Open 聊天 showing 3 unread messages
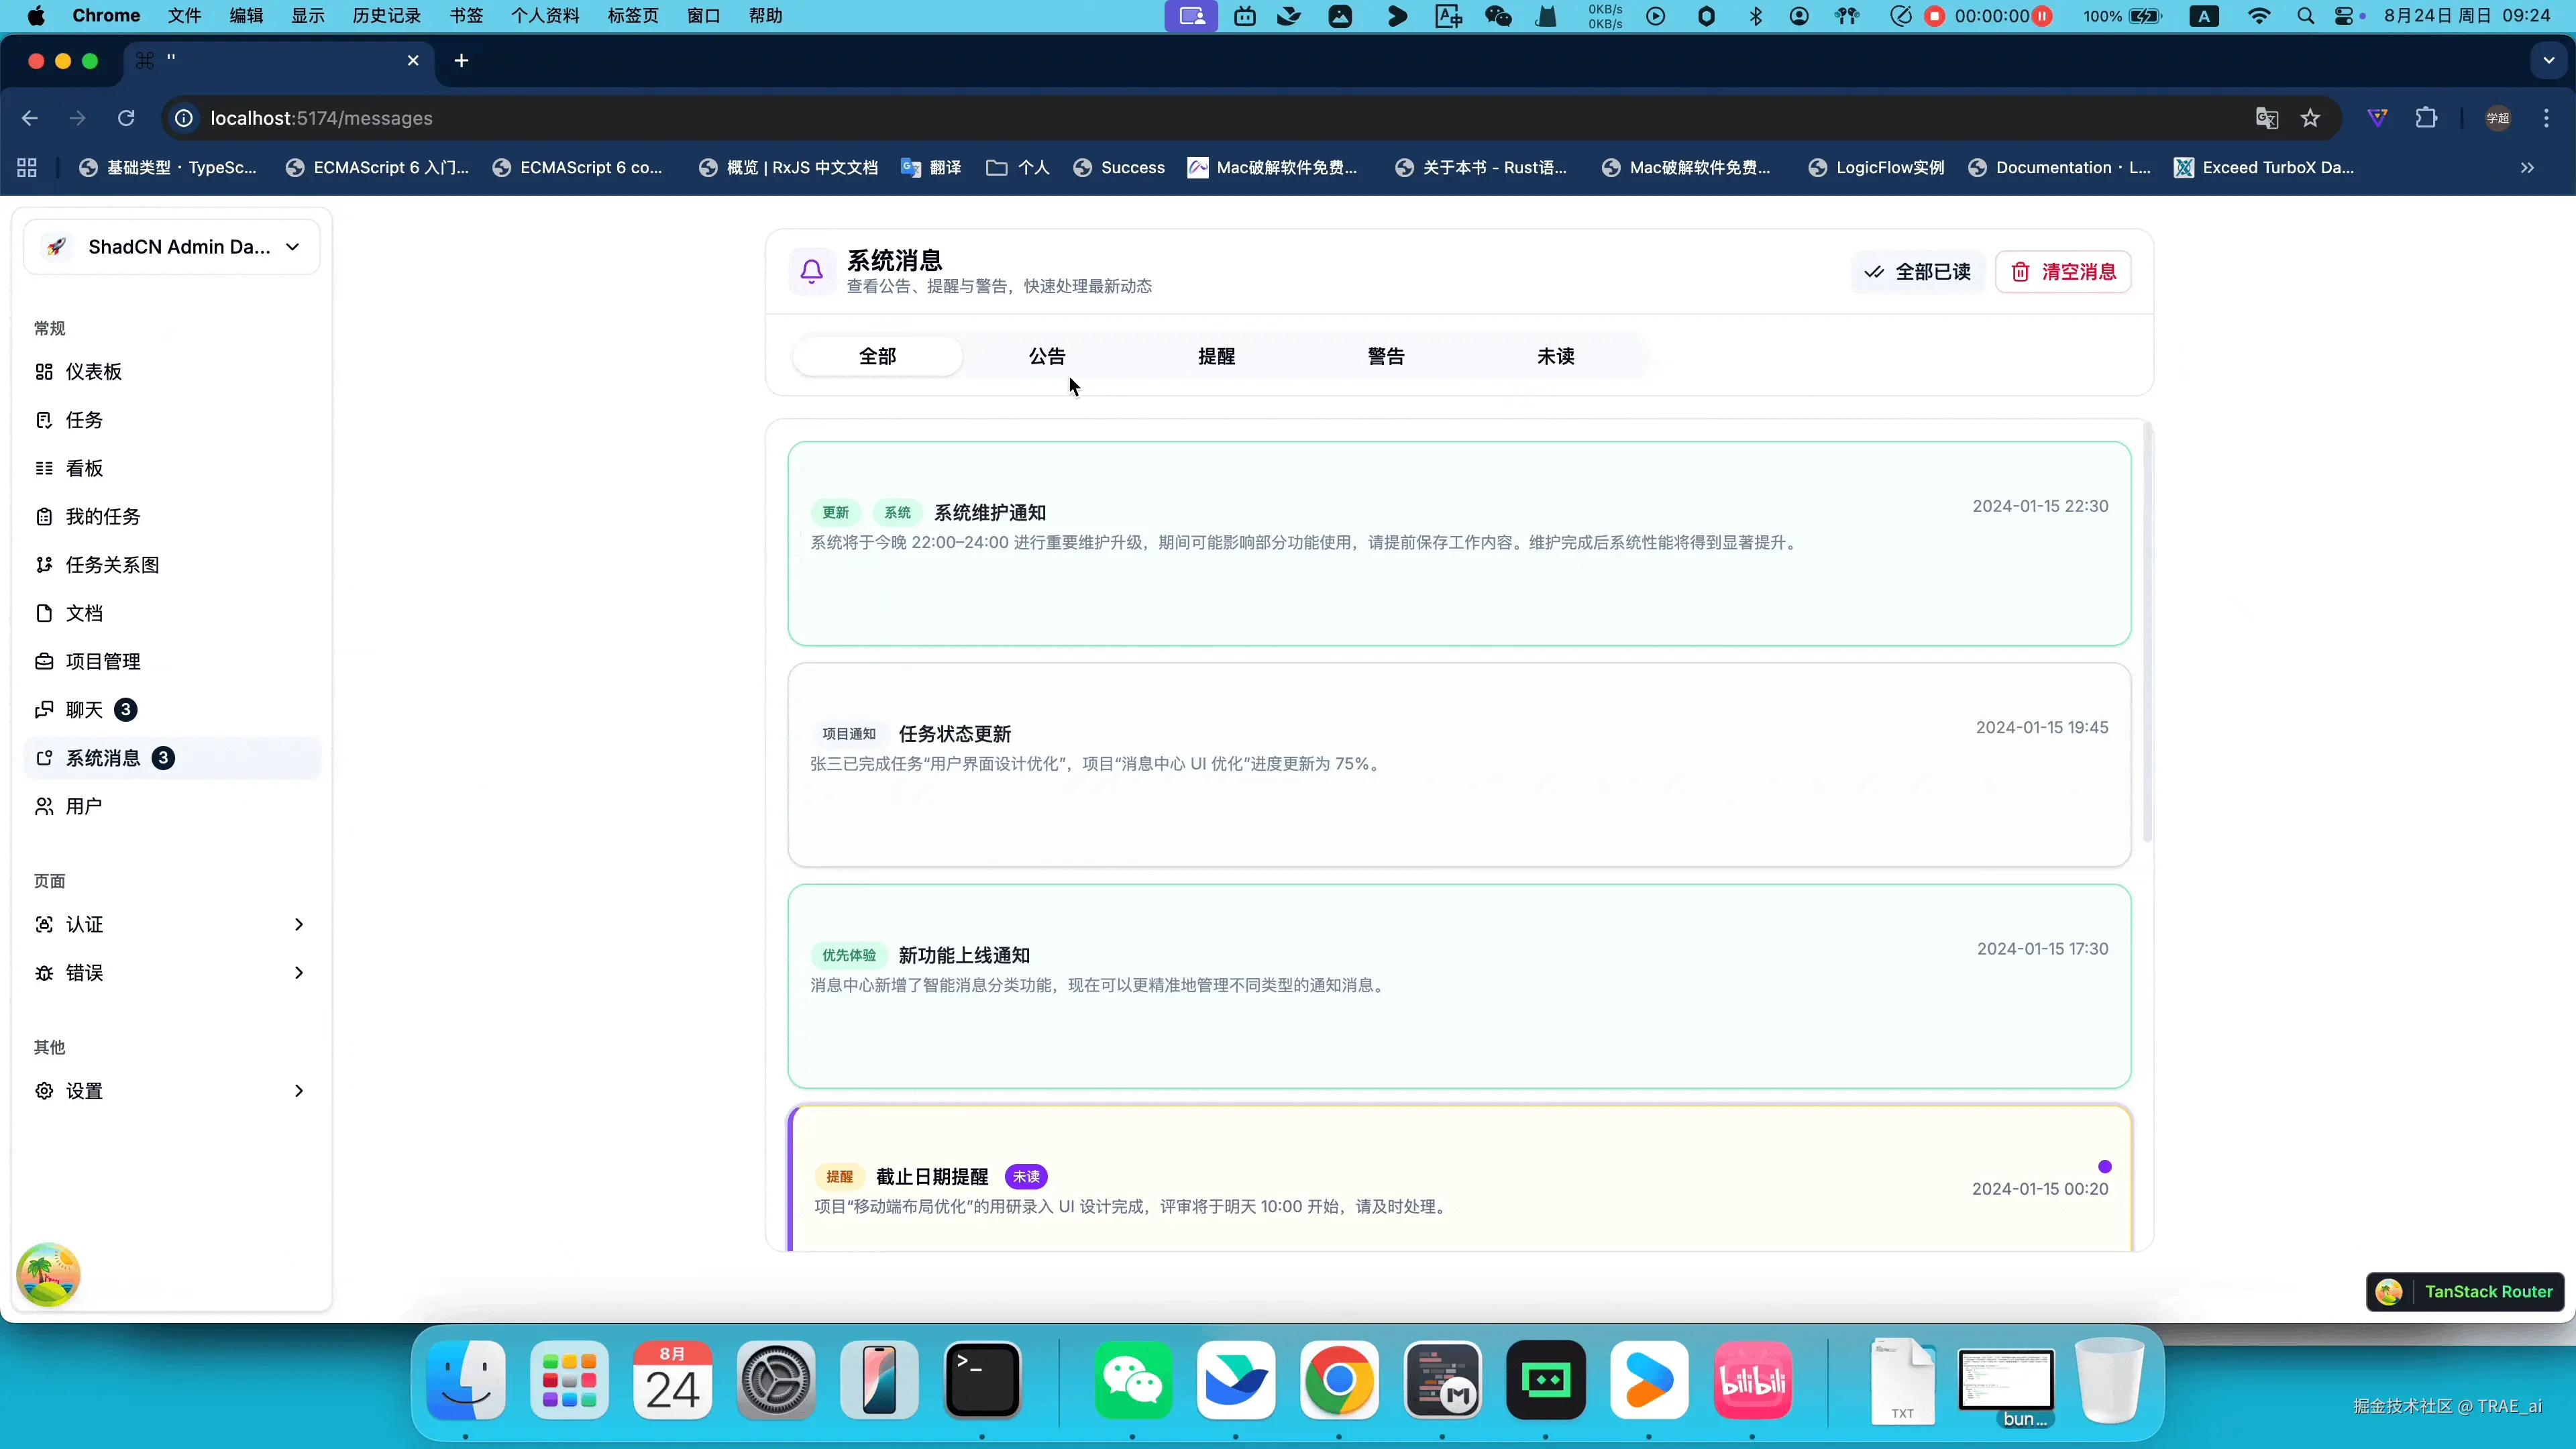The width and height of the screenshot is (2576, 1449). [84, 709]
